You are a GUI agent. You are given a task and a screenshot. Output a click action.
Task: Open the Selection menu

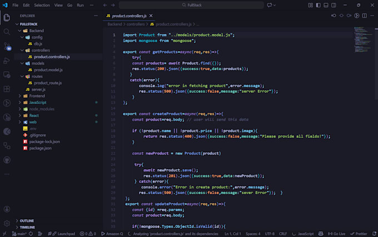point(42,5)
